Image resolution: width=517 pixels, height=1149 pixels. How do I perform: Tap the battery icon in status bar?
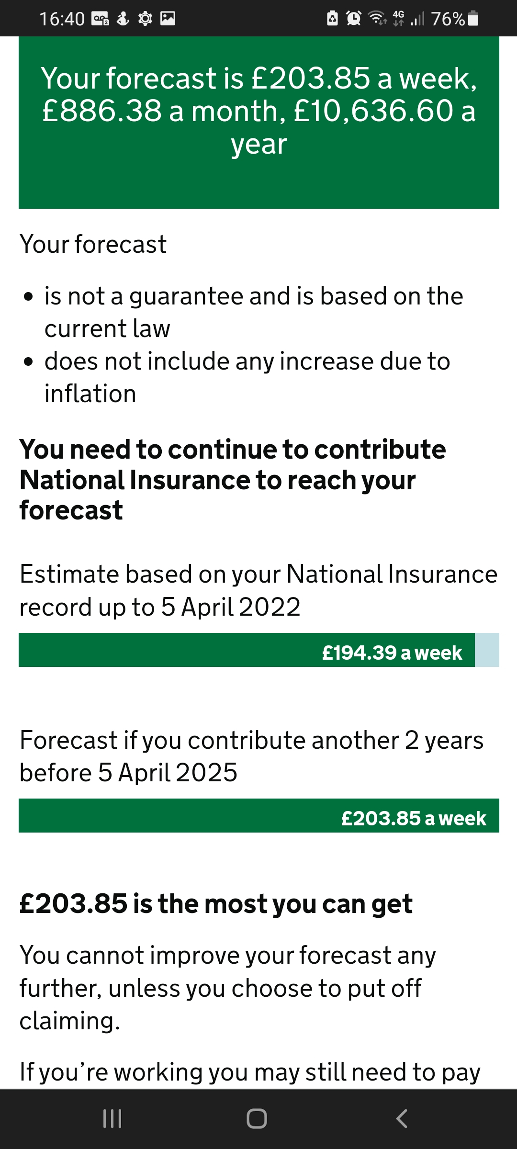tap(473, 19)
